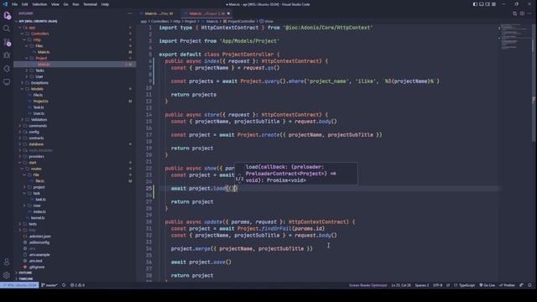The height and width of the screenshot is (302, 537).
Task: Open the Terminal menu
Action: (x=90, y=4)
